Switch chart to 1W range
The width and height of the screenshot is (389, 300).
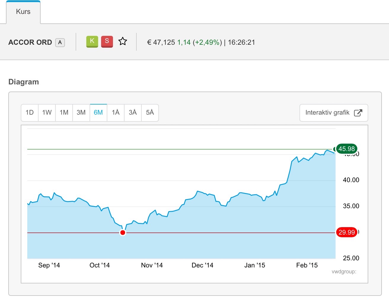click(47, 113)
